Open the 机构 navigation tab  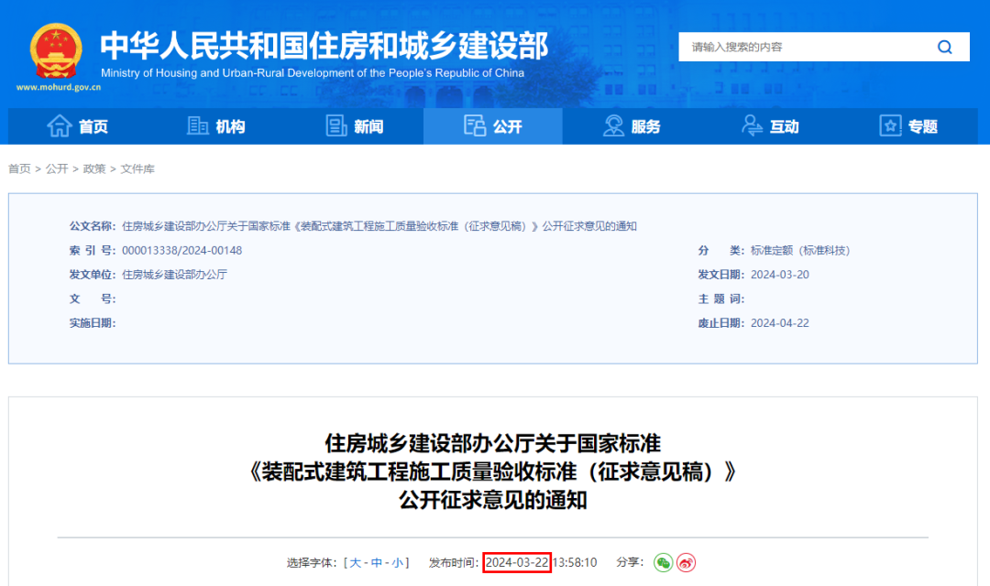[216, 126]
